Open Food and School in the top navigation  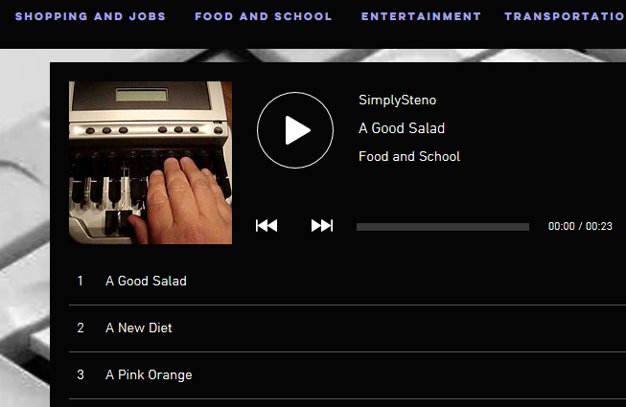264,16
